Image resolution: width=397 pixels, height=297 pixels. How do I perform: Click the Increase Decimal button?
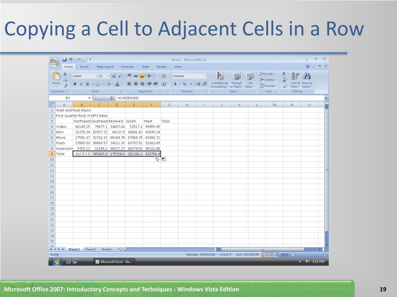[x=198, y=84]
